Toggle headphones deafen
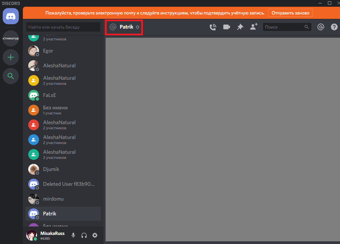The height and width of the screenshot is (244, 340). (84, 236)
